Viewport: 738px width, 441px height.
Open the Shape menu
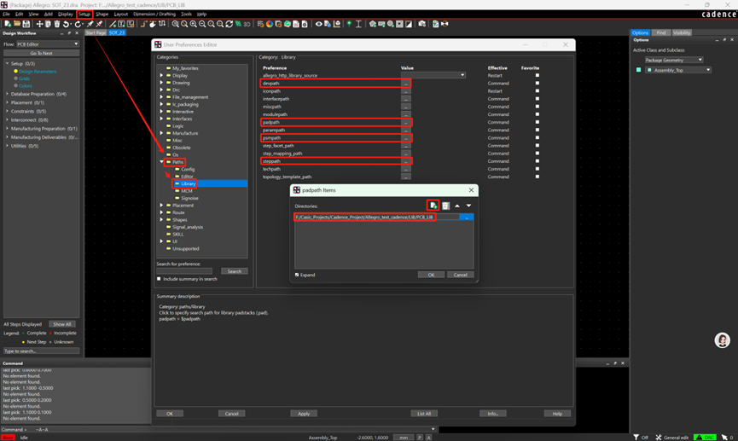[102, 15]
